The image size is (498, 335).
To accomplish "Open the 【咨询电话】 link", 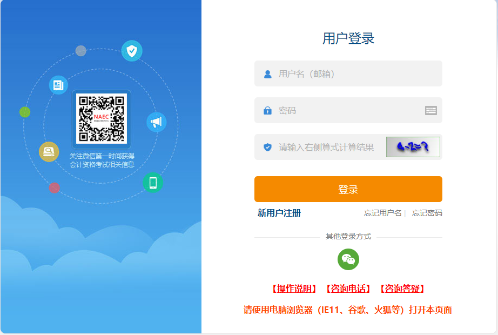I will click(348, 289).
